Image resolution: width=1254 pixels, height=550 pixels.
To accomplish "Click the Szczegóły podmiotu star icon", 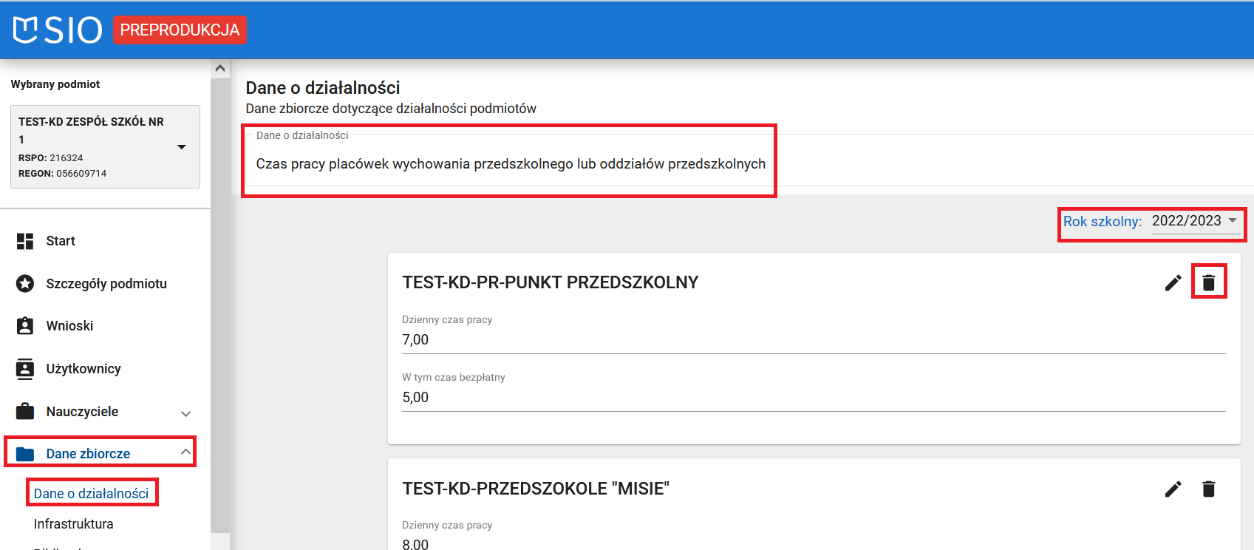I will tap(25, 284).
